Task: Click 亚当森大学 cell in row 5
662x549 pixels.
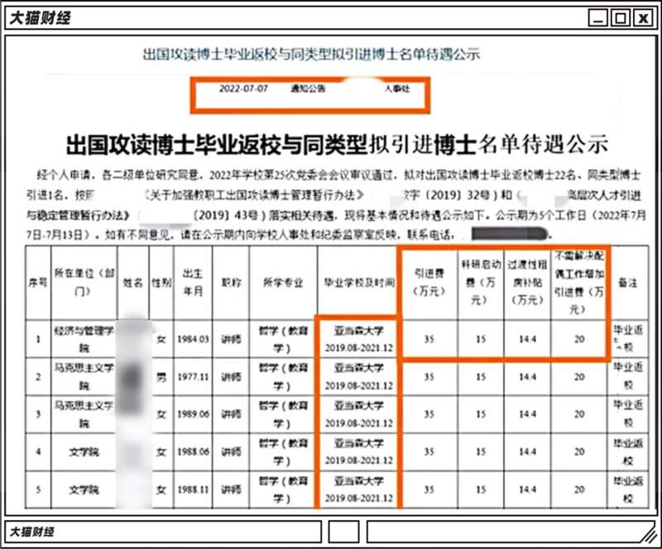Action: tap(359, 489)
